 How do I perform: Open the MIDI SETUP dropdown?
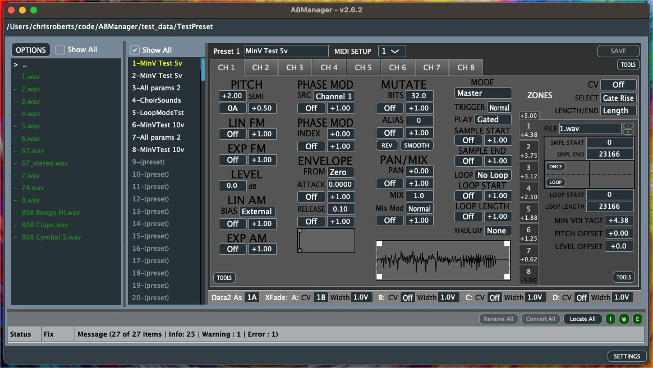coord(391,51)
